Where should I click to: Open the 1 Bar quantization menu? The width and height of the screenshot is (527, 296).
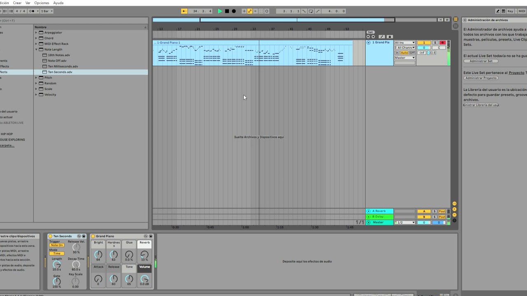coord(47,11)
